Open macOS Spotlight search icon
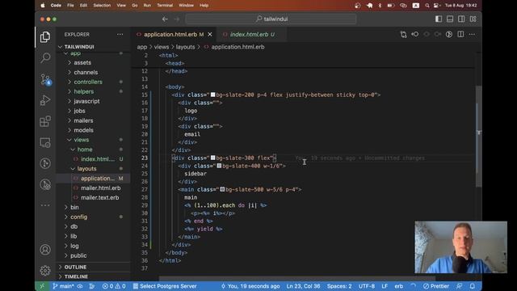517x291 pixels. coord(427,6)
